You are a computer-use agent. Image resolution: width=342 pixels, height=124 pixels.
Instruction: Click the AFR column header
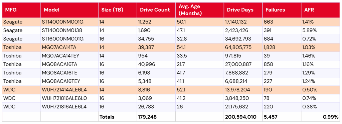(x=320, y=10)
